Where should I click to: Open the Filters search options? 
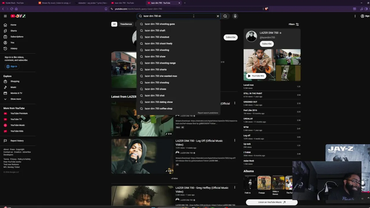pyautogui.click(x=294, y=24)
